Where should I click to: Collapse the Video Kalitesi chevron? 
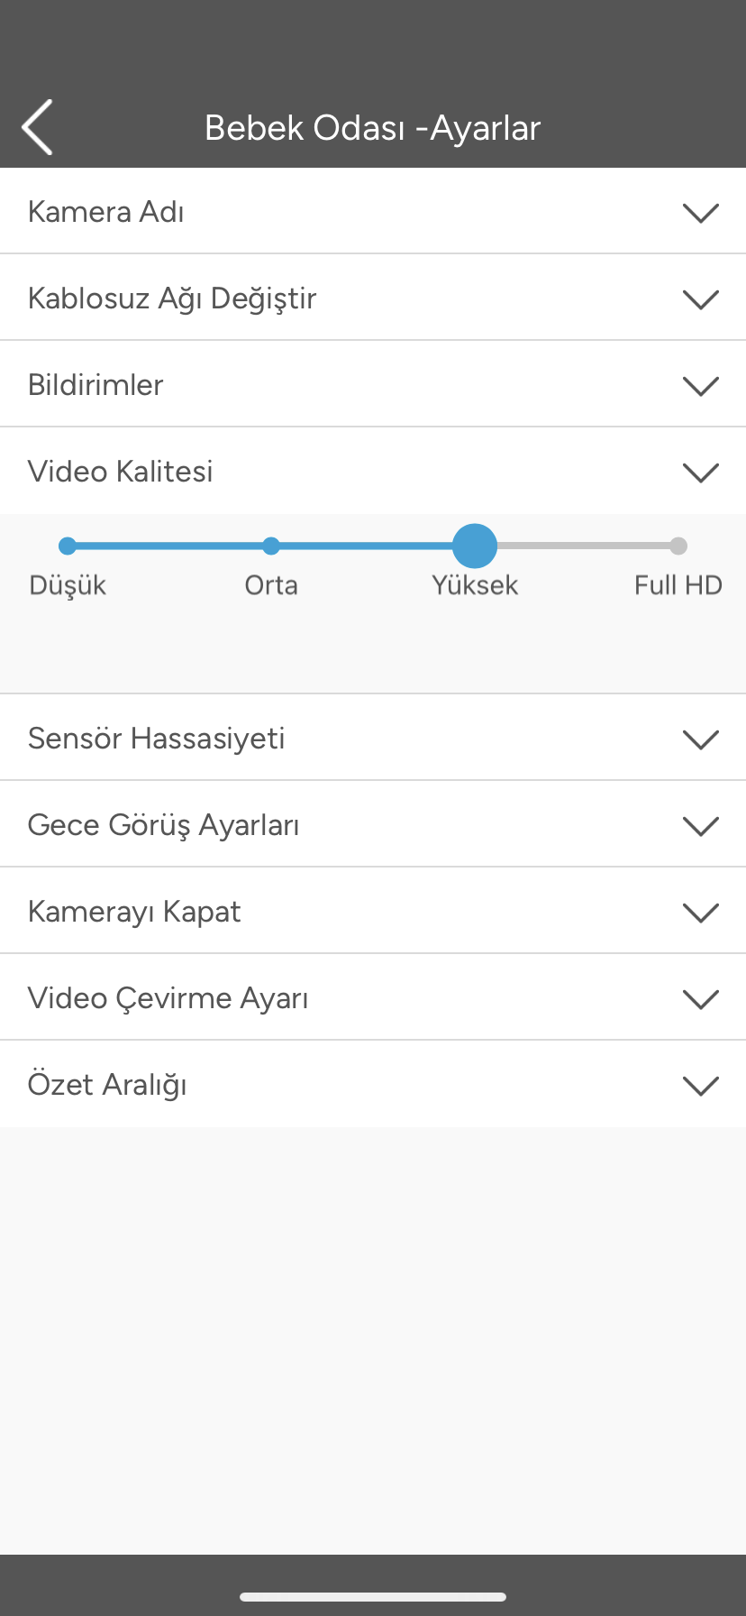click(700, 473)
